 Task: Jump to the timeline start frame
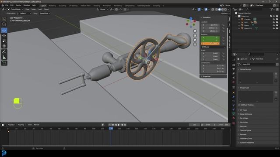click(x=109, y=125)
